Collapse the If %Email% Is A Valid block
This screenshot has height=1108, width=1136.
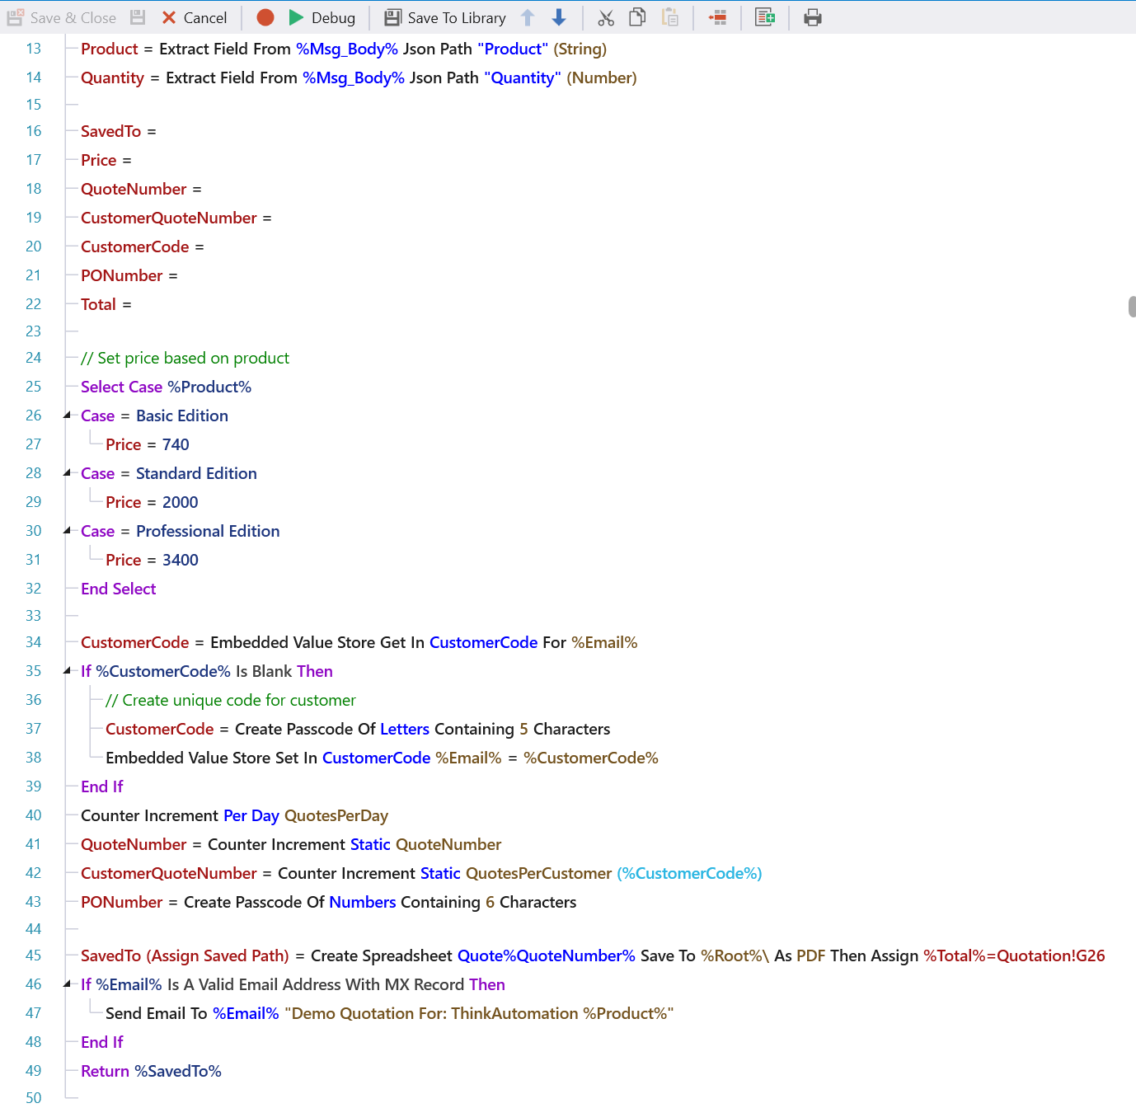(x=68, y=984)
